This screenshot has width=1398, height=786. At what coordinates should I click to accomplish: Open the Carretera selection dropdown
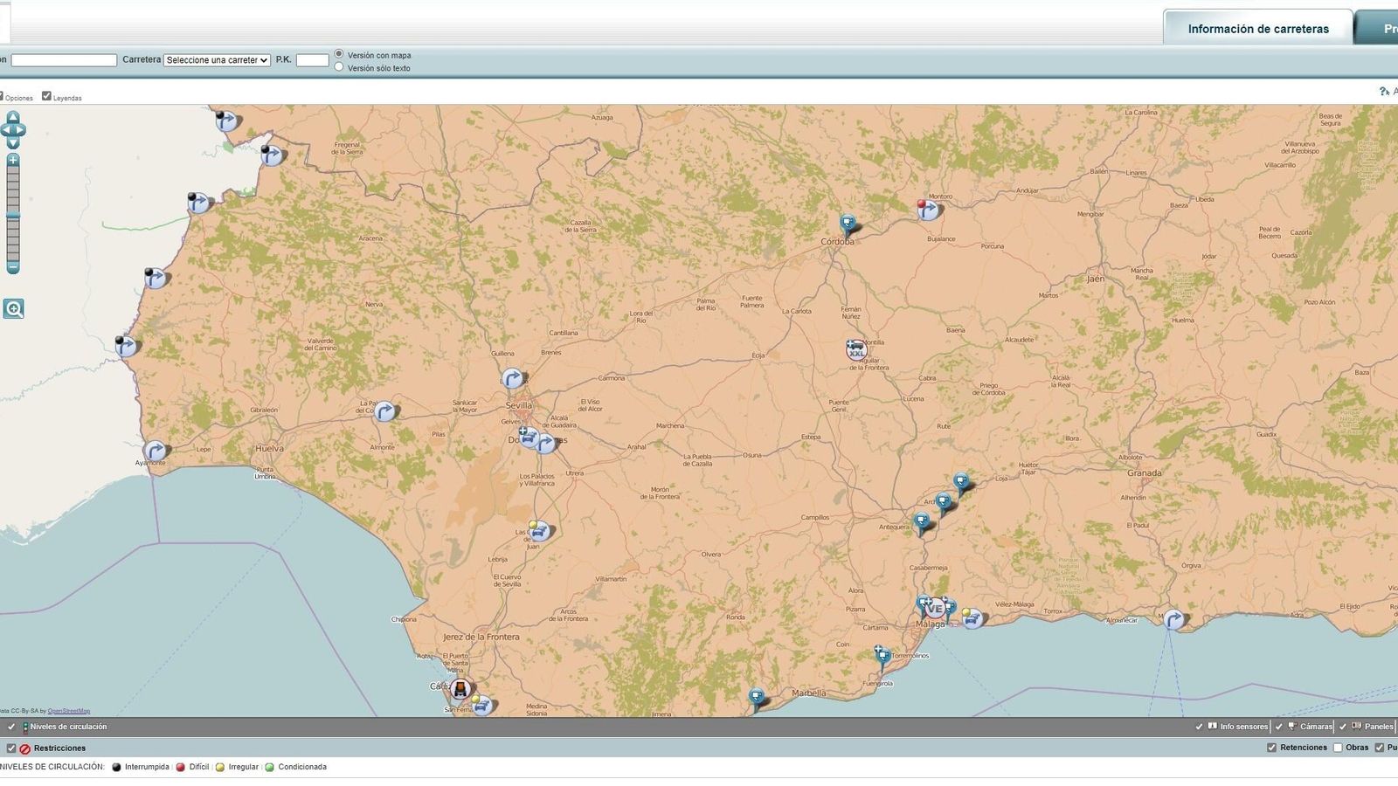[215, 60]
